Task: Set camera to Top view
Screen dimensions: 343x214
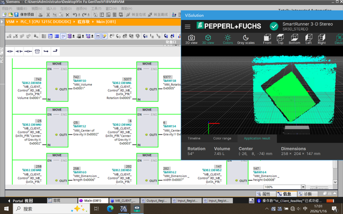Action: tap(280, 39)
